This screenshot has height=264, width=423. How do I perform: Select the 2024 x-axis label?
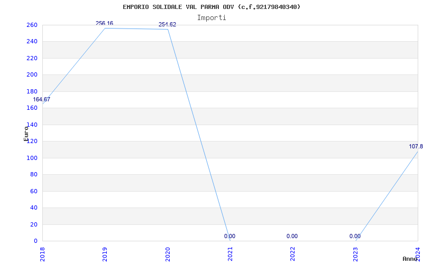[418, 254]
